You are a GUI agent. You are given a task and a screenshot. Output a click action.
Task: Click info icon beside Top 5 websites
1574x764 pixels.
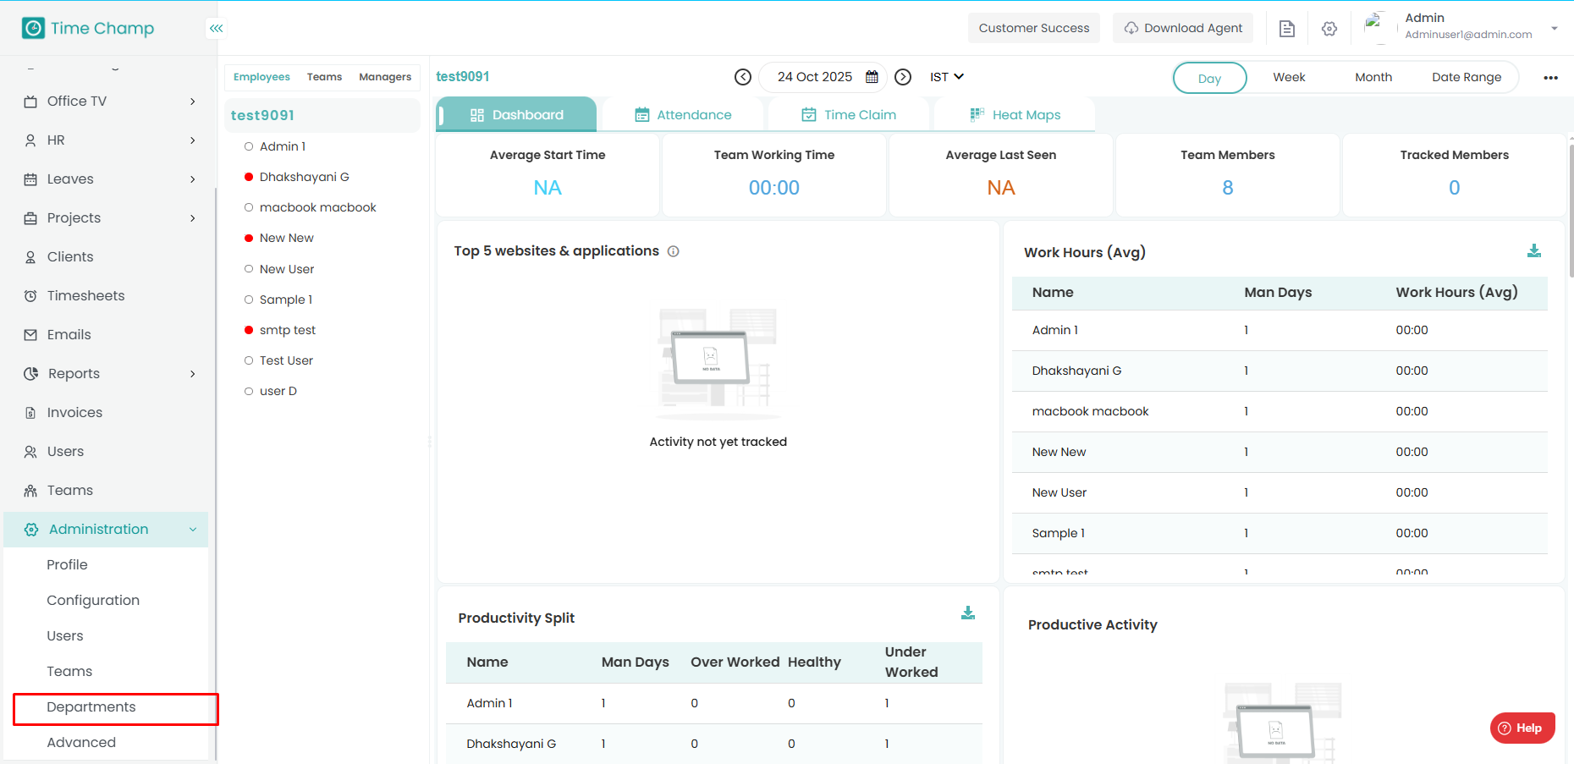(674, 251)
